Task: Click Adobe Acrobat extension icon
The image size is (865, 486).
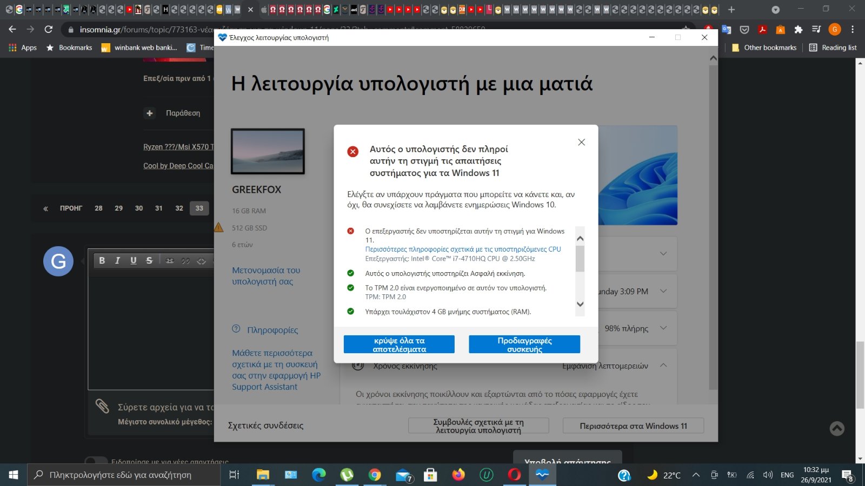Action: tap(762, 29)
